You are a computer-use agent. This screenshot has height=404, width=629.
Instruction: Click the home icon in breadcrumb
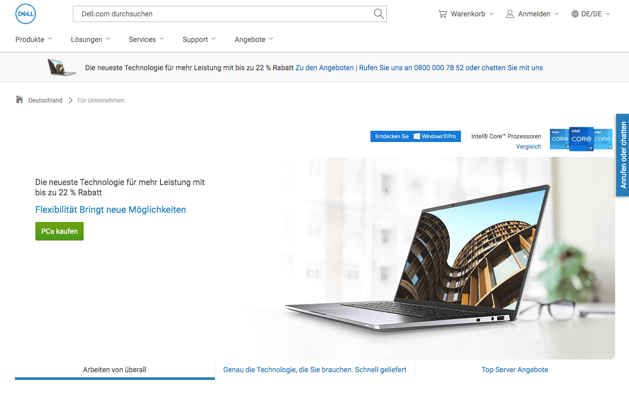(x=19, y=99)
